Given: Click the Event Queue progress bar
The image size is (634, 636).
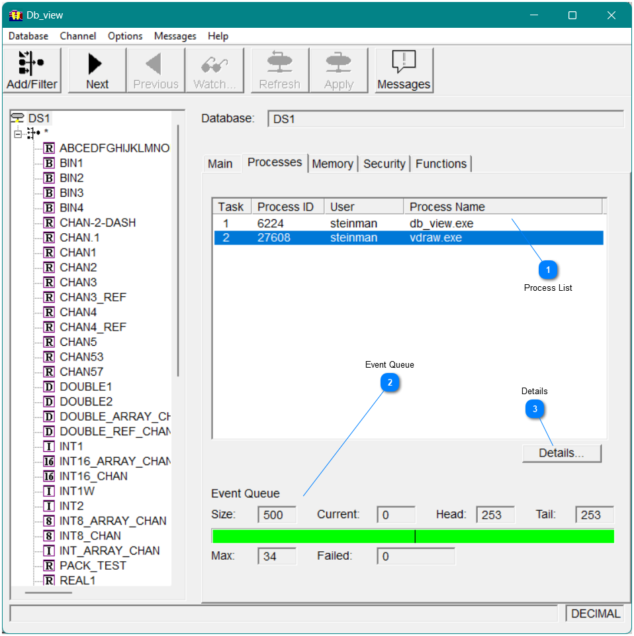Looking at the screenshot, I should tap(413, 535).
